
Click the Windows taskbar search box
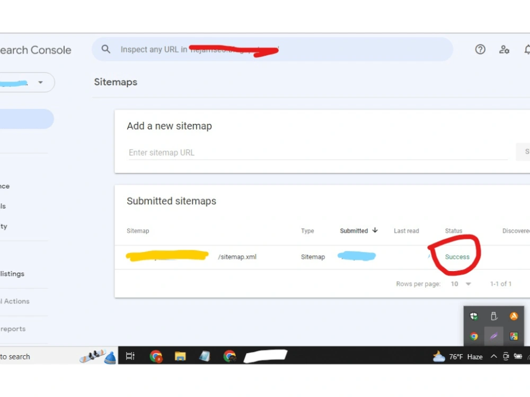click(59, 356)
